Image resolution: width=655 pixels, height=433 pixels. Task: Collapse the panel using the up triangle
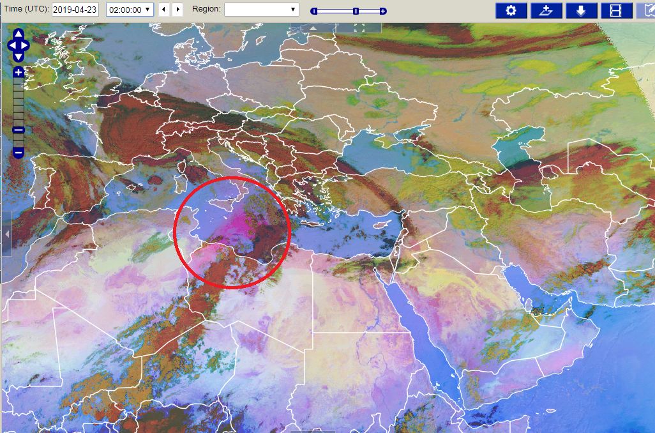[x=313, y=28]
